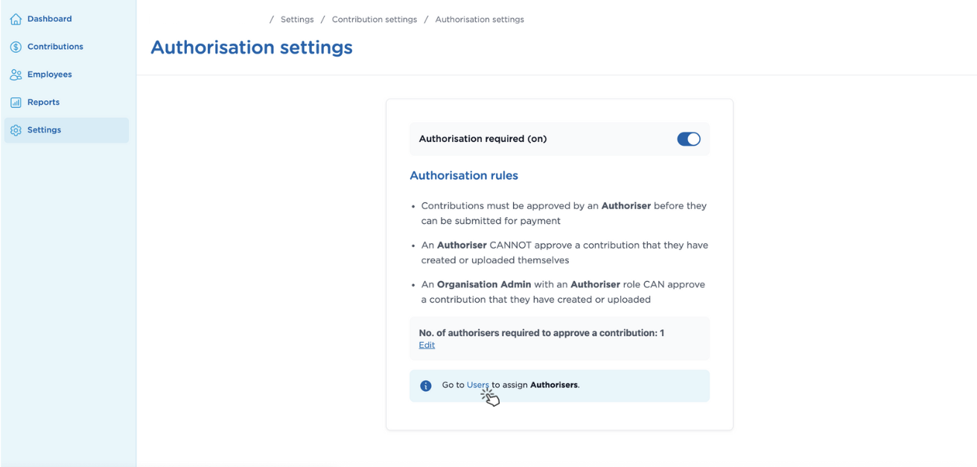Open Contributions from the sidebar menu
This screenshot has width=977, height=467.
[x=52, y=46]
